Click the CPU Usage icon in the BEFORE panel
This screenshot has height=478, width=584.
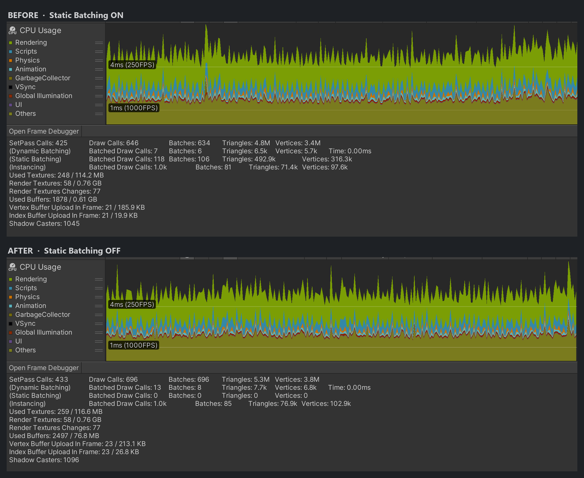12,30
